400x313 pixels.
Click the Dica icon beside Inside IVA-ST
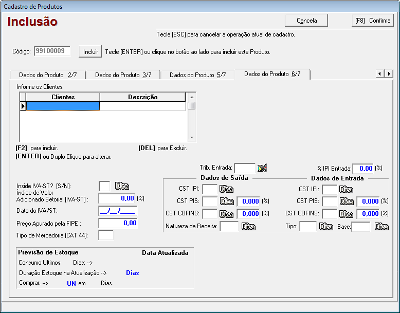tap(122, 186)
